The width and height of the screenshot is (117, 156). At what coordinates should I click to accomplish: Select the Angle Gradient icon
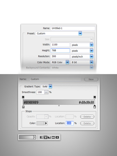pyautogui.click(x=49, y=137)
